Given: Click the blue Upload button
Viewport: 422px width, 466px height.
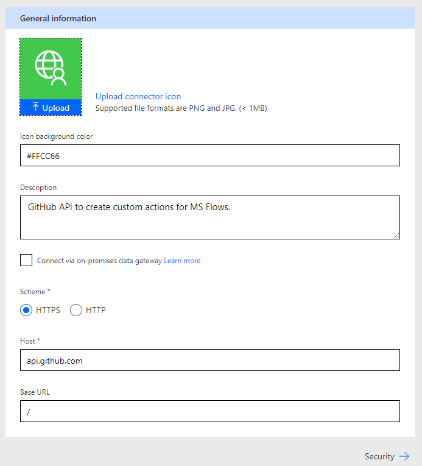Looking at the screenshot, I should 51,107.
